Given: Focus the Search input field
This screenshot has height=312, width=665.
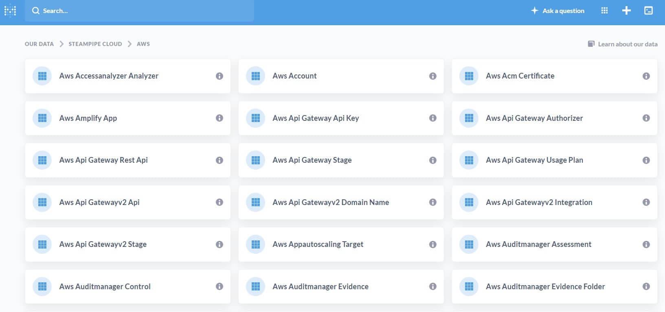Looking at the screenshot, I should point(139,11).
